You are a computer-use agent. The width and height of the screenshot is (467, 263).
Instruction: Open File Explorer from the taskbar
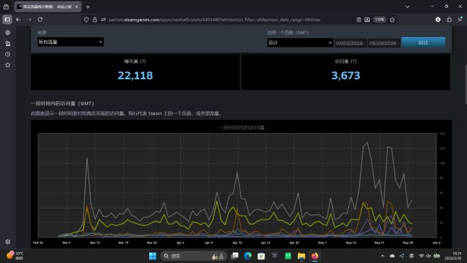pos(302,256)
